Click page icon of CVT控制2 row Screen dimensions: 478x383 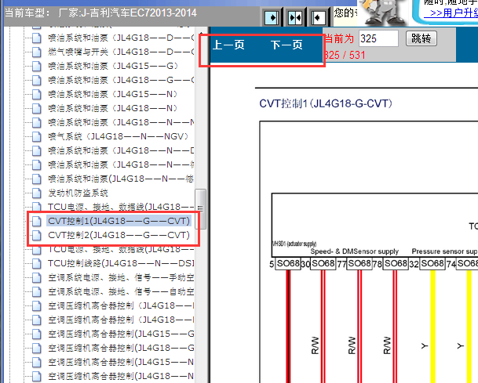pos(37,235)
